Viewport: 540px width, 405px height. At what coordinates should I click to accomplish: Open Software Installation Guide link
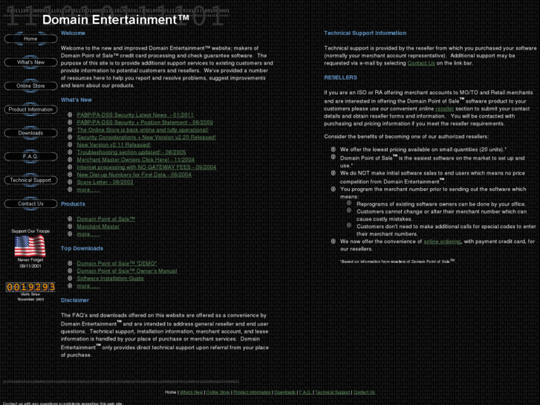pyautogui.click(x=110, y=278)
